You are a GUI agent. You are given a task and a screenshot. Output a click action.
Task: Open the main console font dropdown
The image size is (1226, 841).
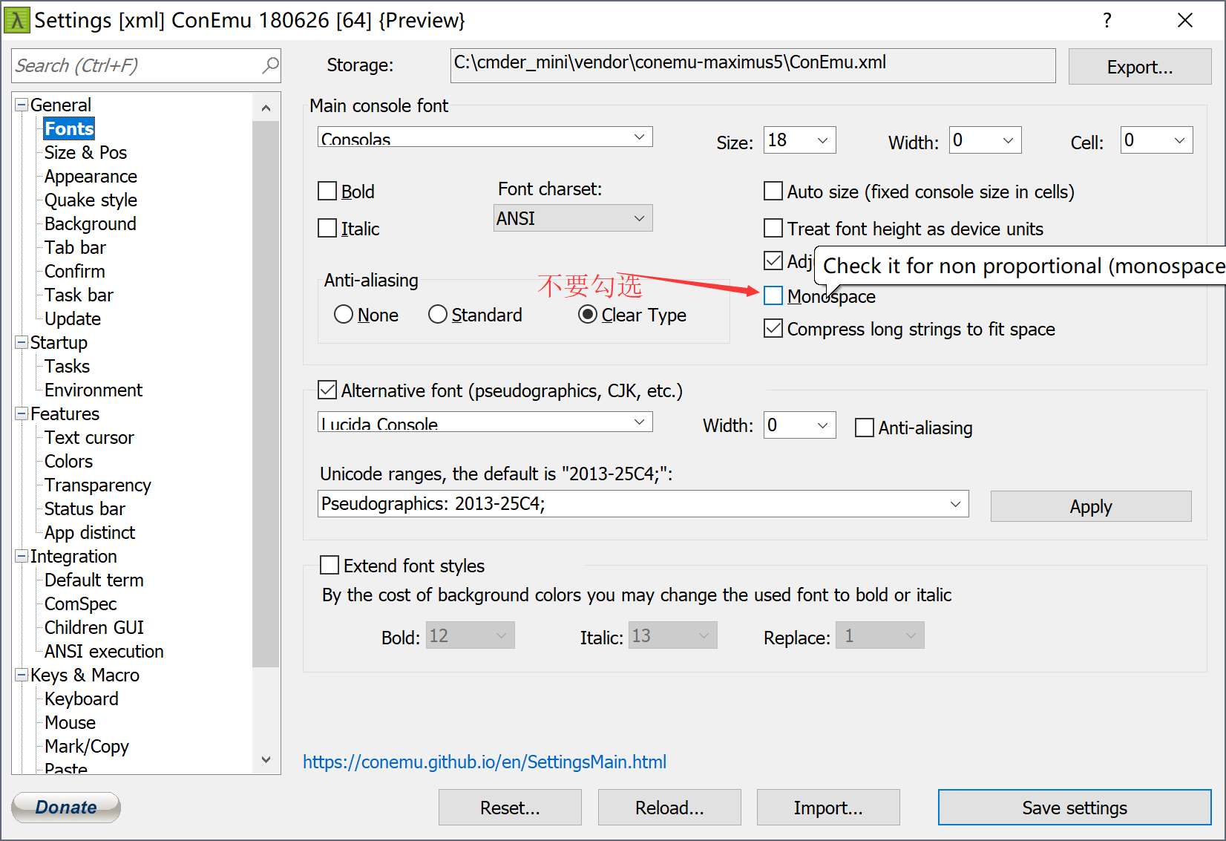pos(485,137)
